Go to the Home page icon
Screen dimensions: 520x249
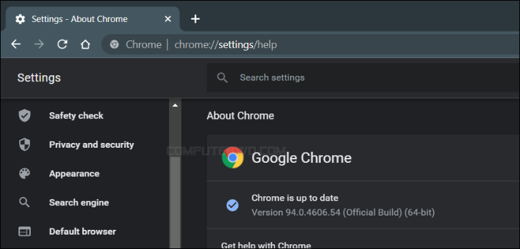[86, 44]
